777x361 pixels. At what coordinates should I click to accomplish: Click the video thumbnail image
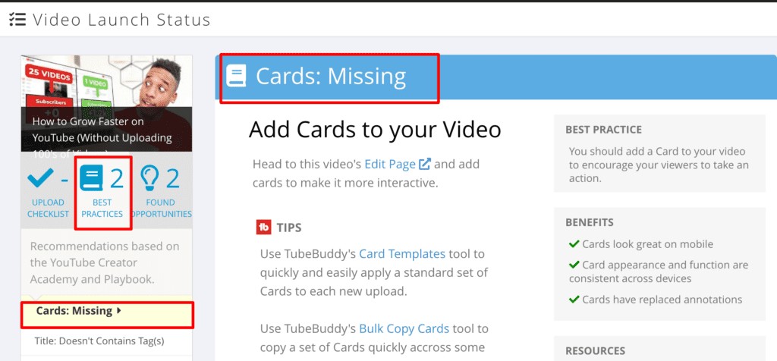(106, 103)
